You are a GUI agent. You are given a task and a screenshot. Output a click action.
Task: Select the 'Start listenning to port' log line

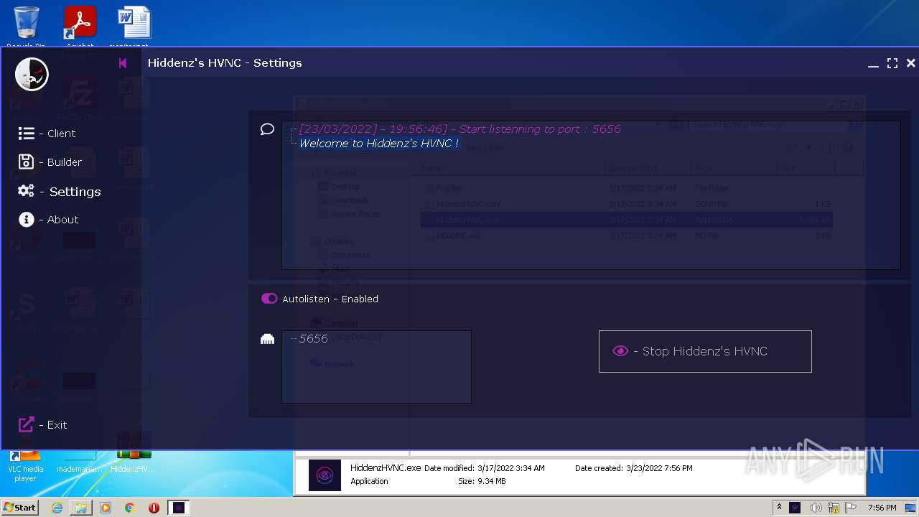point(459,129)
